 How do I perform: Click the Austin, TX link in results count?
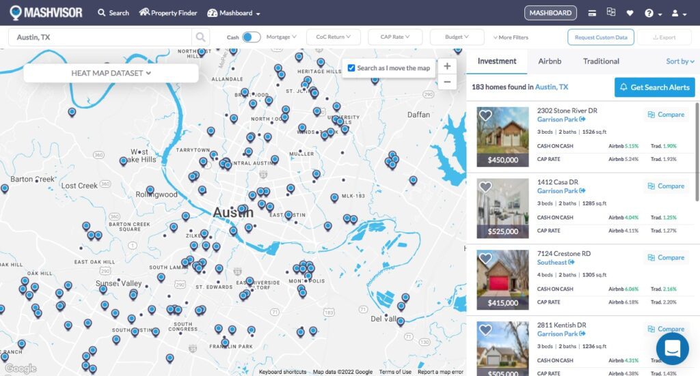(x=552, y=87)
